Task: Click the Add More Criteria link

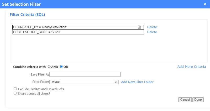Action: pos(192,67)
